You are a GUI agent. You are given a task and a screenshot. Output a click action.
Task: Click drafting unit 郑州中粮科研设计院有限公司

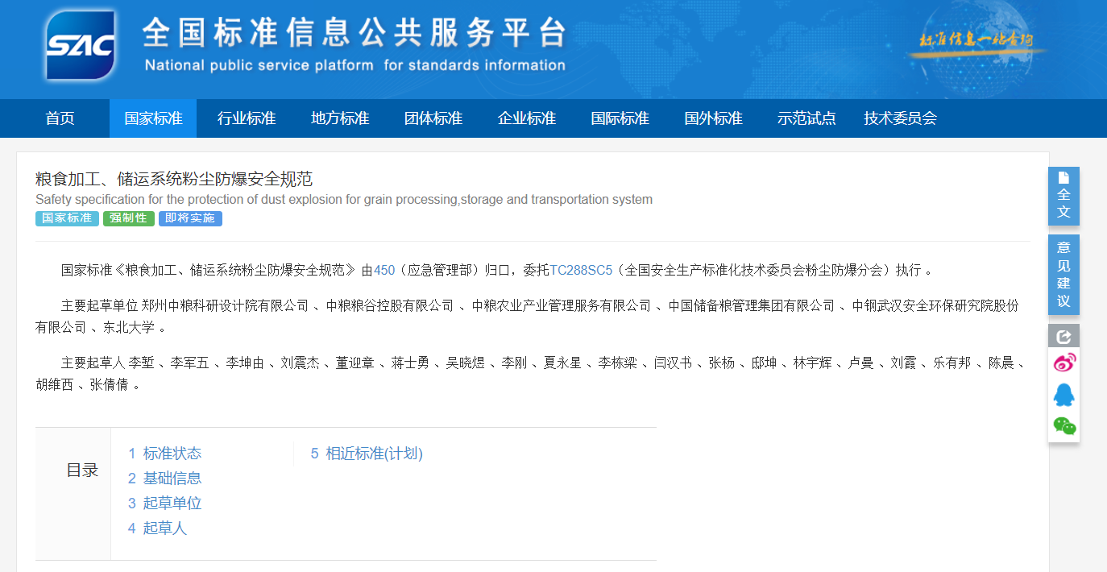(225, 305)
